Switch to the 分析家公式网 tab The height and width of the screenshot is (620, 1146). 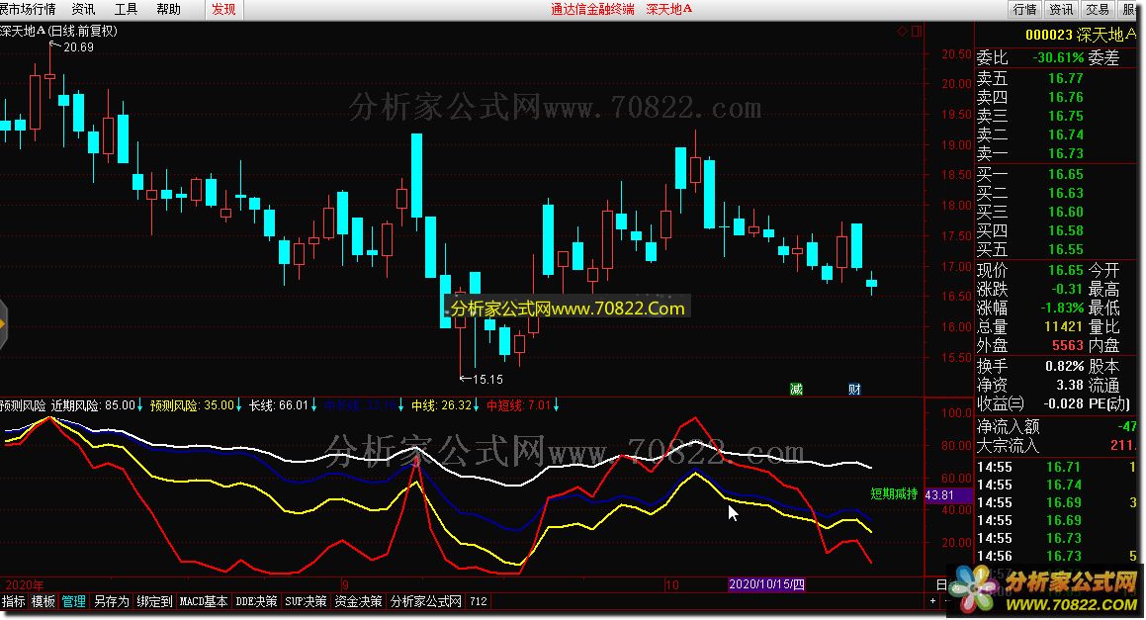click(x=426, y=602)
